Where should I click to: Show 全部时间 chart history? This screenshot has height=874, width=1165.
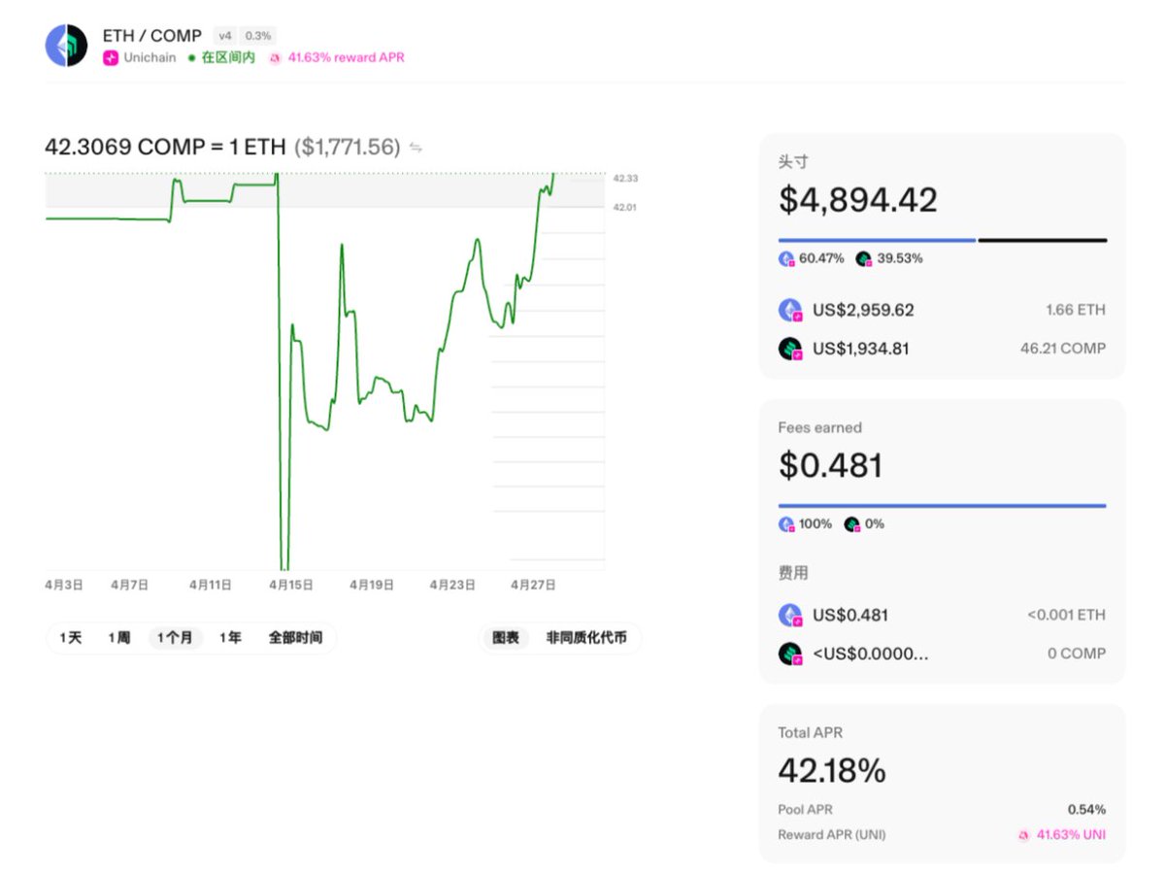point(295,638)
